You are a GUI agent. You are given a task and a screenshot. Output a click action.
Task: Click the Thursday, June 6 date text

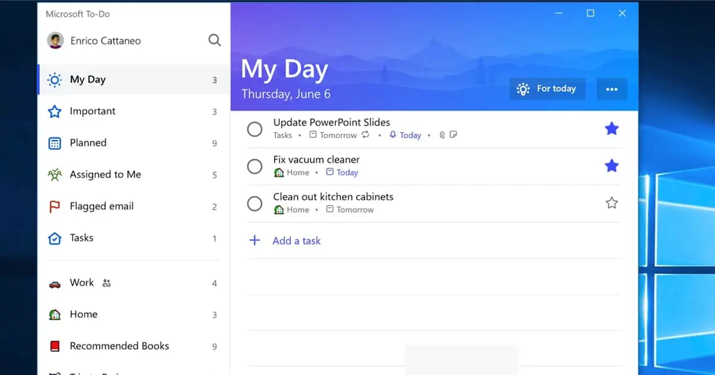pos(286,94)
